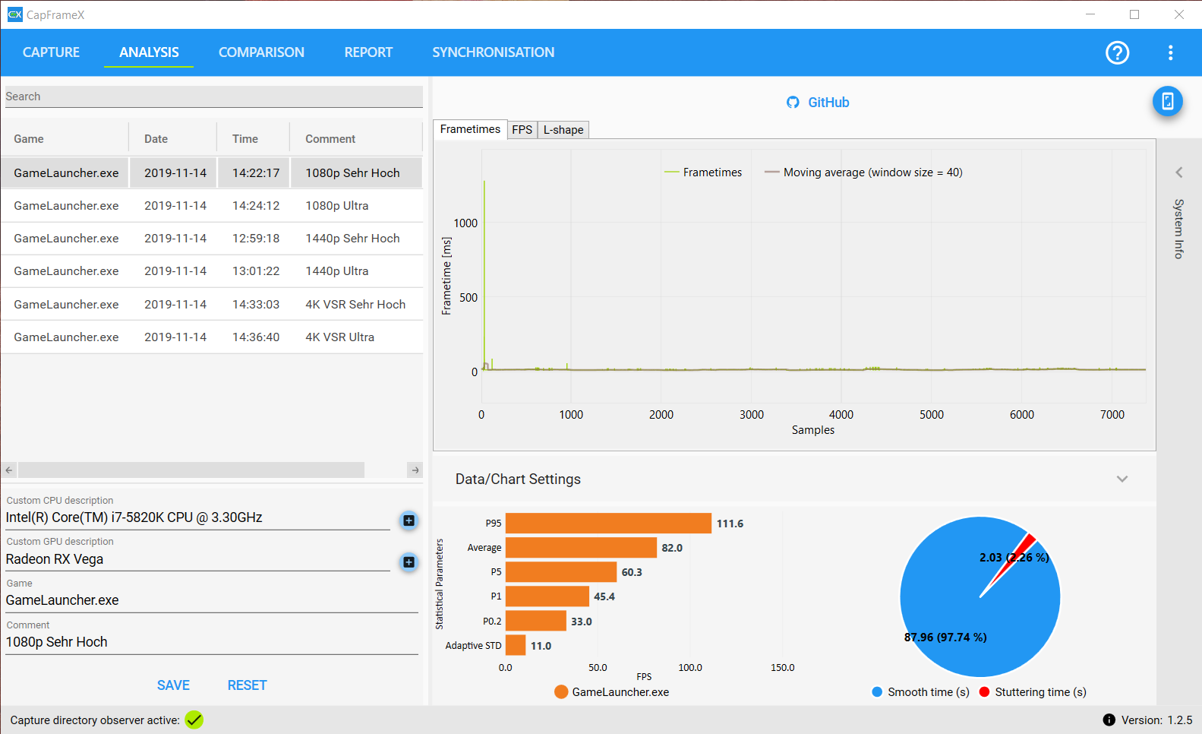Click the Version: 1.2.5 status text
The width and height of the screenshot is (1202, 734).
[1156, 720]
